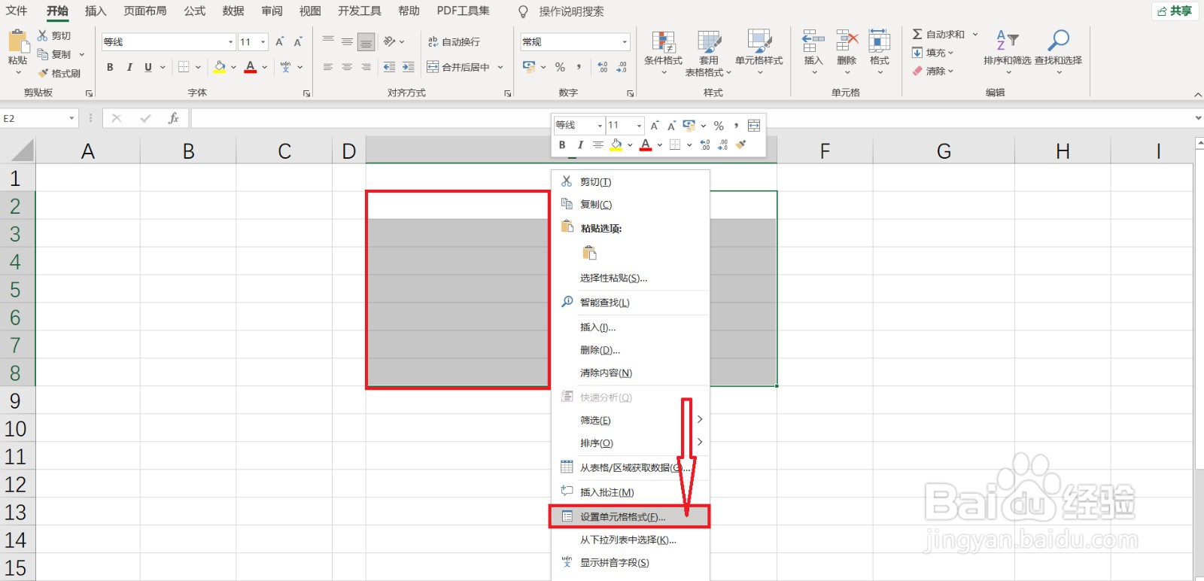Open the 文件 (File) tab
This screenshot has width=1204, height=581.
(17, 11)
